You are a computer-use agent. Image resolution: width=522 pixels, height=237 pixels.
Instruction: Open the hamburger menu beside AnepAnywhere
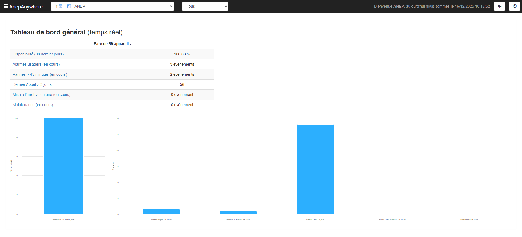[x=5, y=6]
